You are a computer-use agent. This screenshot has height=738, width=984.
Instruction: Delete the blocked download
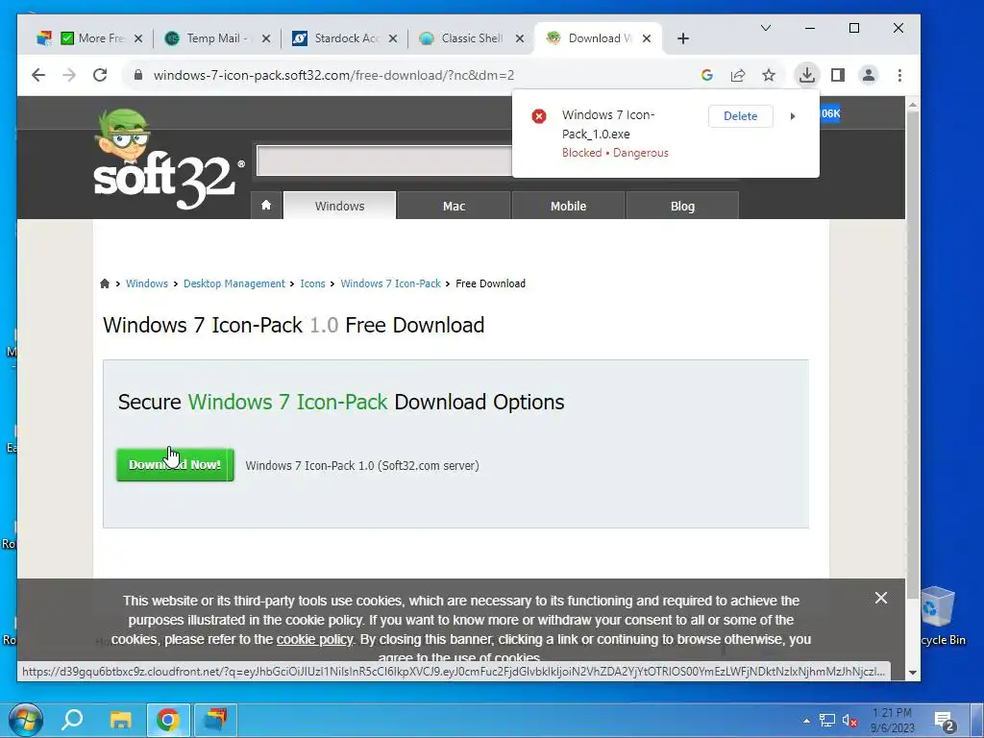[x=741, y=116]
